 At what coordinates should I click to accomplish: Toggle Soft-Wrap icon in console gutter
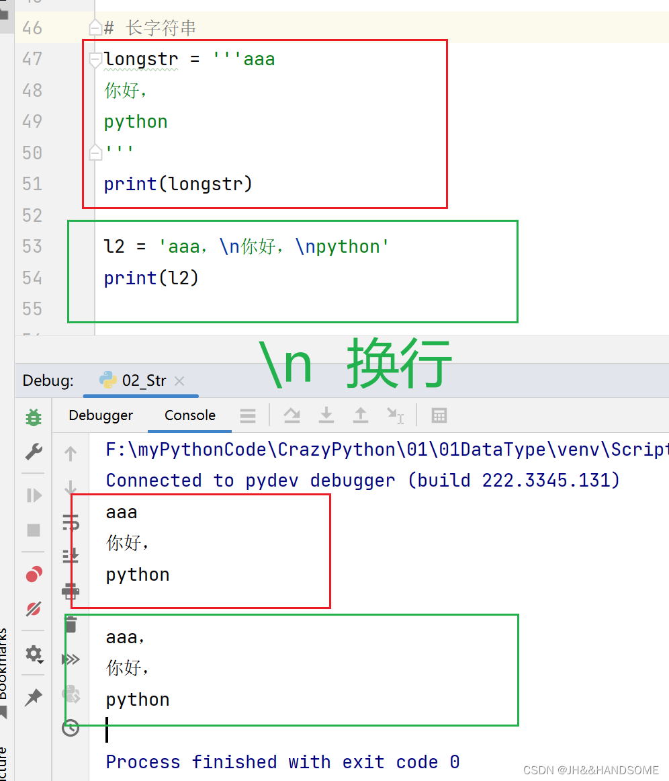click(x=70, y=522)
